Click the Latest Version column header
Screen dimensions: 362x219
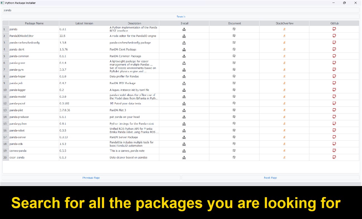click(84, 23)
